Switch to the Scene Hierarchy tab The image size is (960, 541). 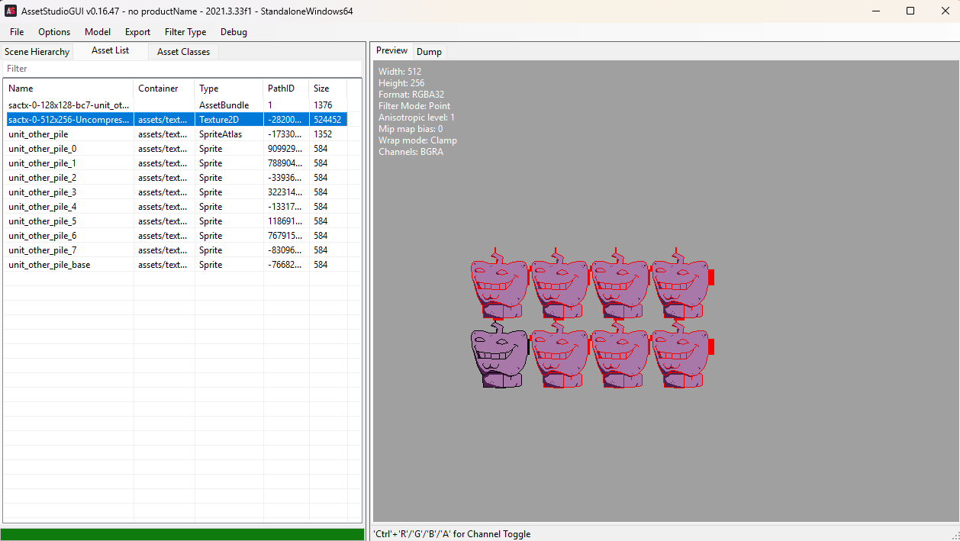[x=37, y=52]
